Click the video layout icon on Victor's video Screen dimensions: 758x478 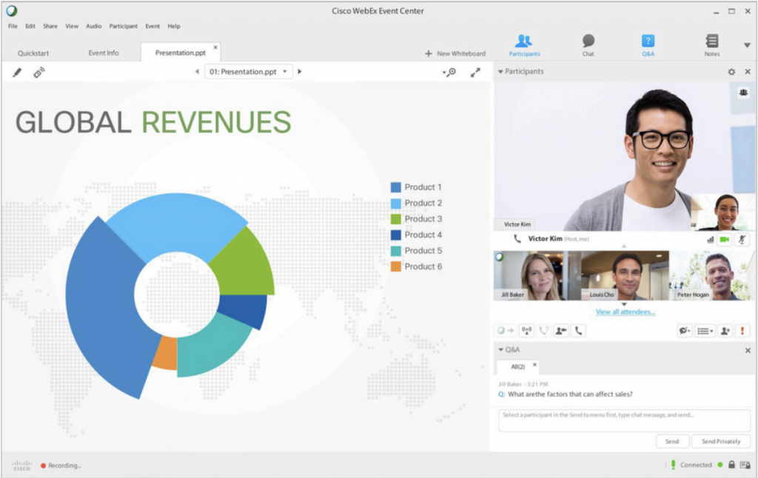[743, 92]
